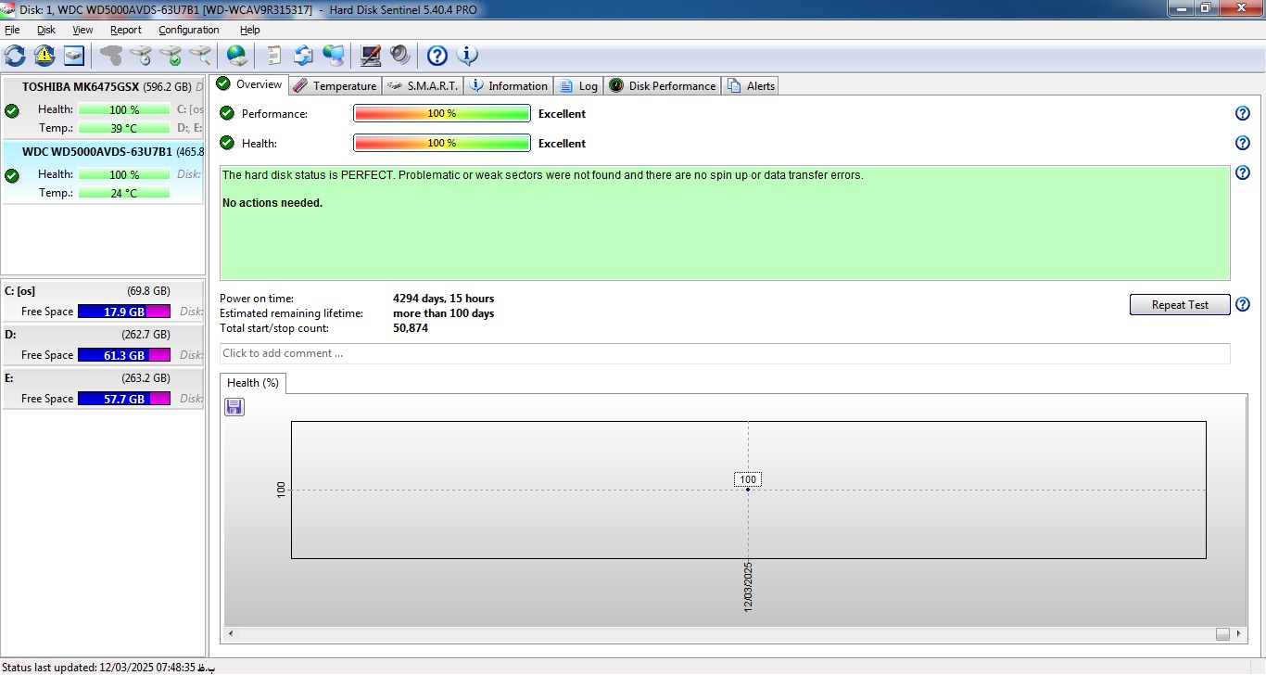1266x675 pixels.
Task: Open the Temperature tab
Action: 335,86
